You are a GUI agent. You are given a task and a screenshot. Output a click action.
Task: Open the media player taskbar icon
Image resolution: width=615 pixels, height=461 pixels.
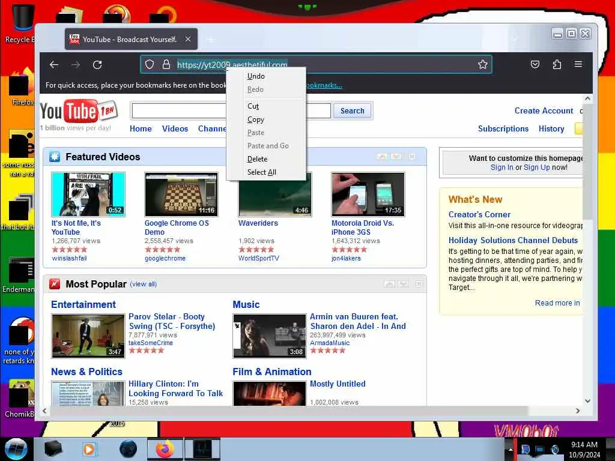[x=89, y=449]
